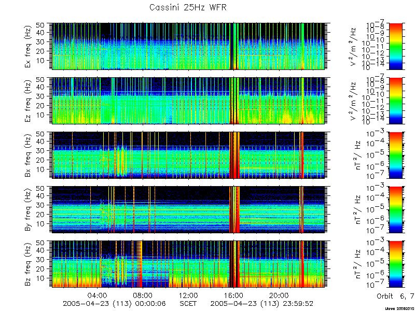Click the color bar beside the Bz panel

[x=395, y=264]
